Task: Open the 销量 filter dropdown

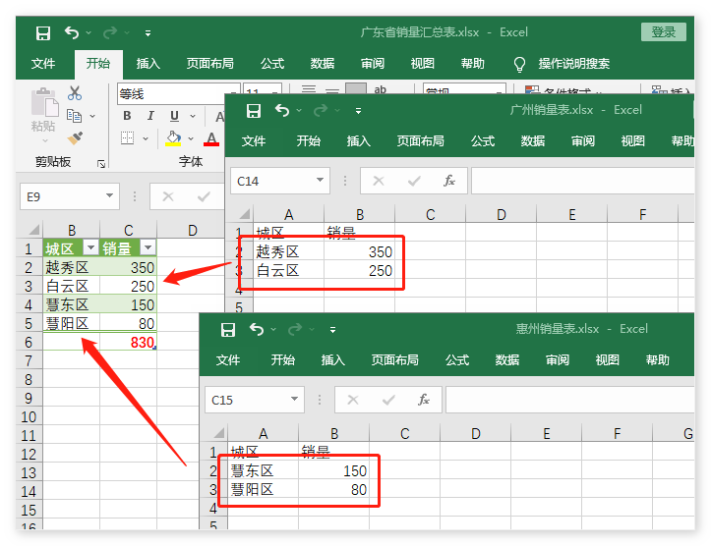Action: coord(148,247)
